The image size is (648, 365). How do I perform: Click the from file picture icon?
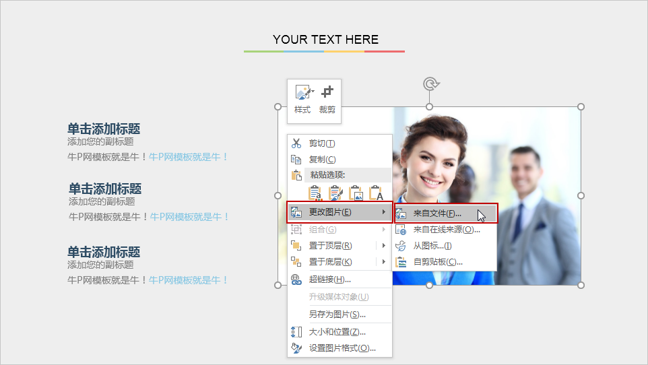click(x=401, y=213)
